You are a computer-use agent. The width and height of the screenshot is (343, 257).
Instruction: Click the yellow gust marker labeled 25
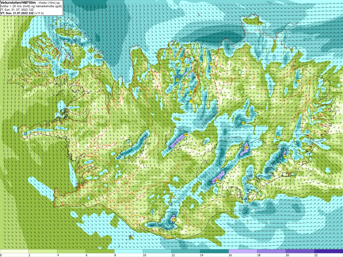[x=181, y=59]
